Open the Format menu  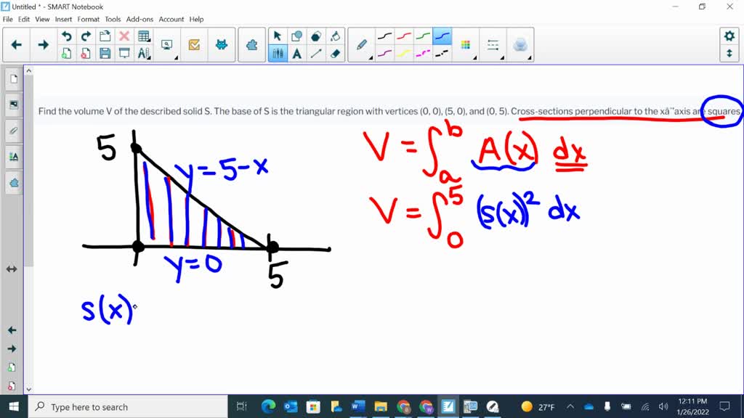(88, 19)
